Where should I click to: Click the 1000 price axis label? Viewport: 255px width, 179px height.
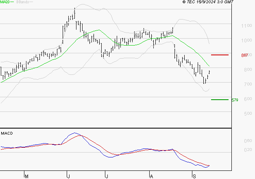(246, 40)
